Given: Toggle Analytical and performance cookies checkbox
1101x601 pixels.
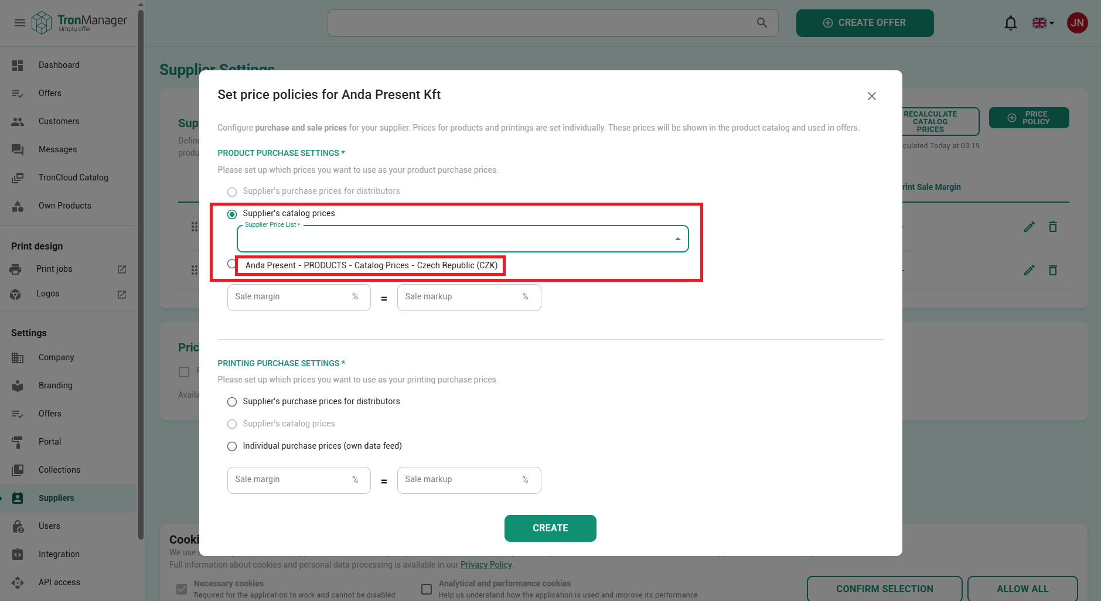Looking at the screenshot, I should (427, 589).
